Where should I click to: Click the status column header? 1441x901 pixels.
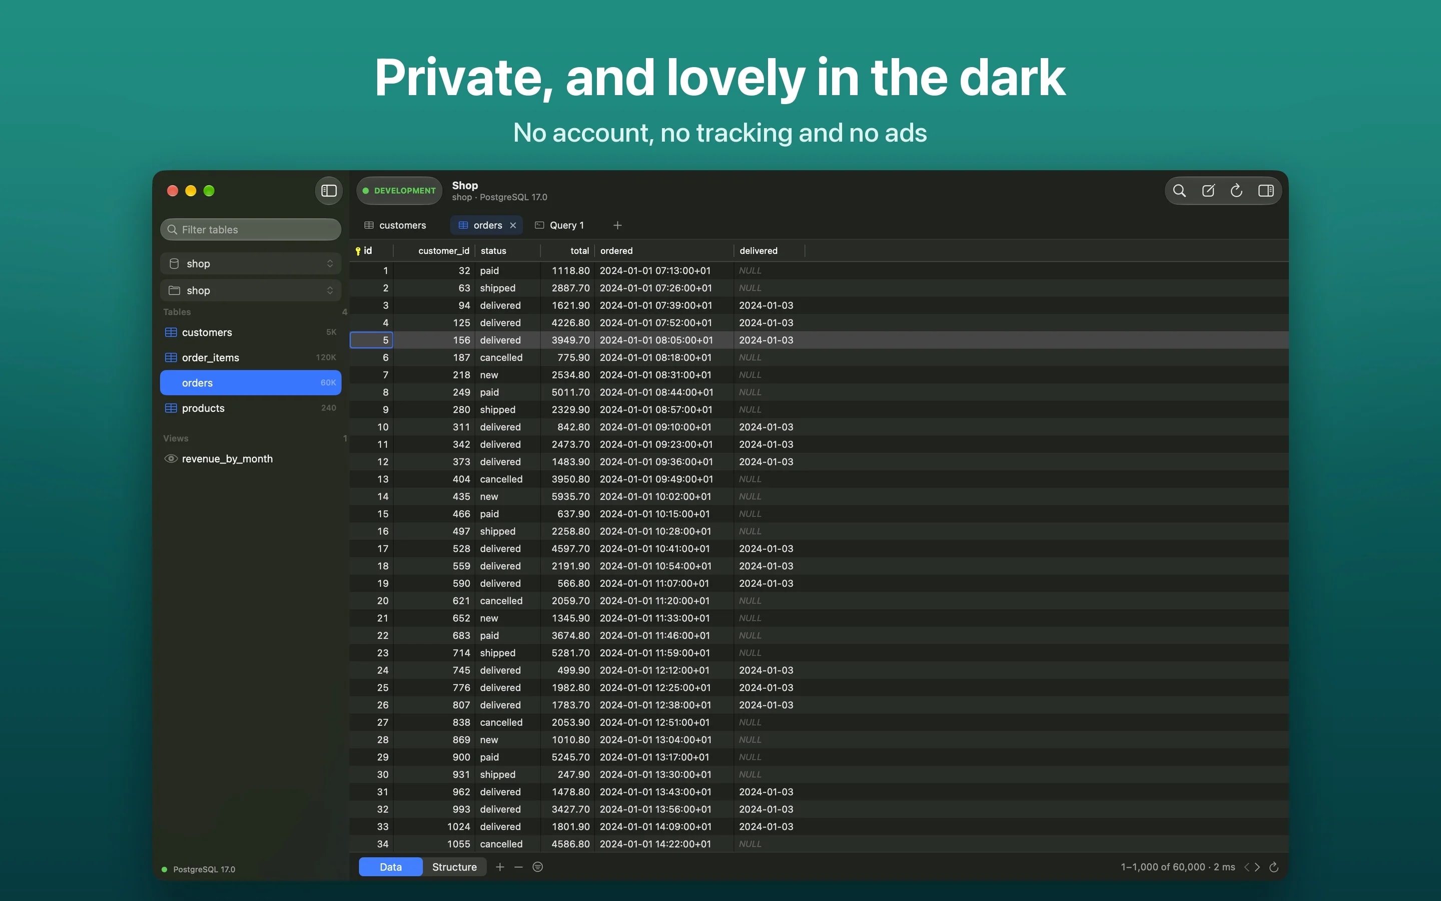(x=507, y=251)
